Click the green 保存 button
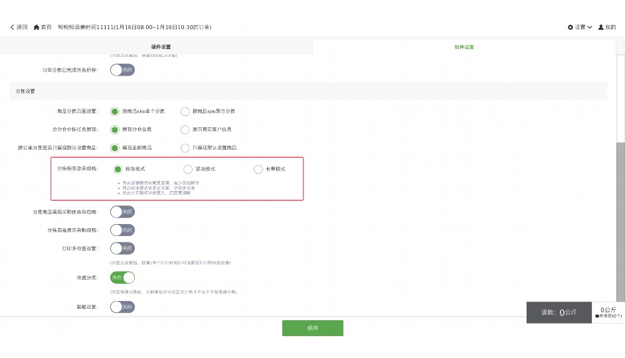Viewport: 625px width, 358px height. pos(312,328)
